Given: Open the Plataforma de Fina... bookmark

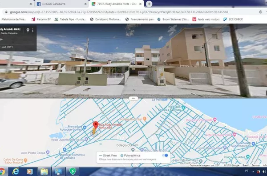Looking at the screenshot, I should 14,19.
